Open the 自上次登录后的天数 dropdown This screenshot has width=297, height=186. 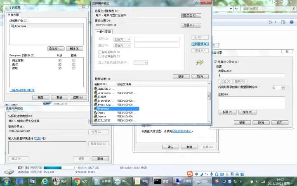[141, 62]
